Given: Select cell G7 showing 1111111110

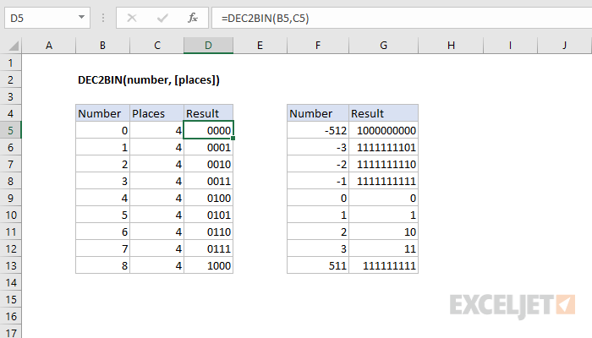Looking at the screenshot, I should (383, 164).
